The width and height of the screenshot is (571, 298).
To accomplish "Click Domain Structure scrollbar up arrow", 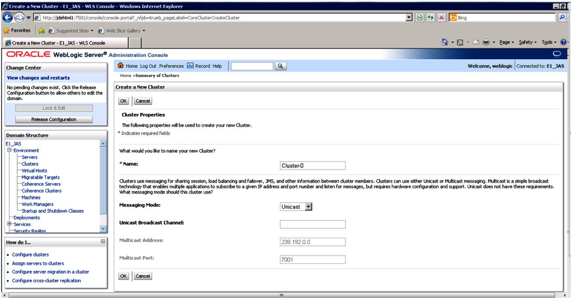I will (103, 143).
